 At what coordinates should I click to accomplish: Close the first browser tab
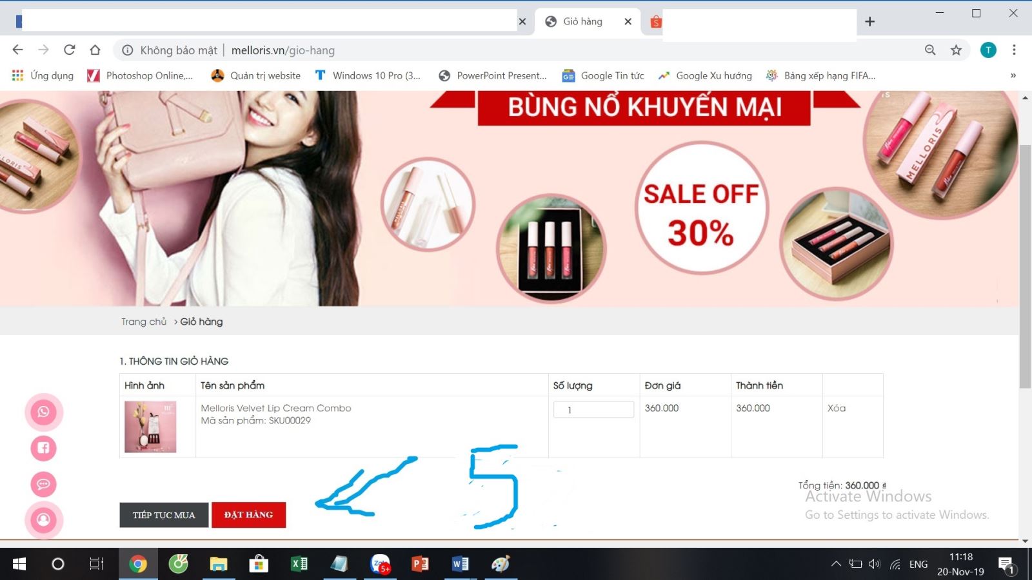[x=522, y=21]
